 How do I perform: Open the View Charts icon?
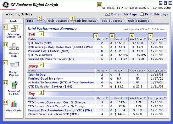tap(14, 104)
